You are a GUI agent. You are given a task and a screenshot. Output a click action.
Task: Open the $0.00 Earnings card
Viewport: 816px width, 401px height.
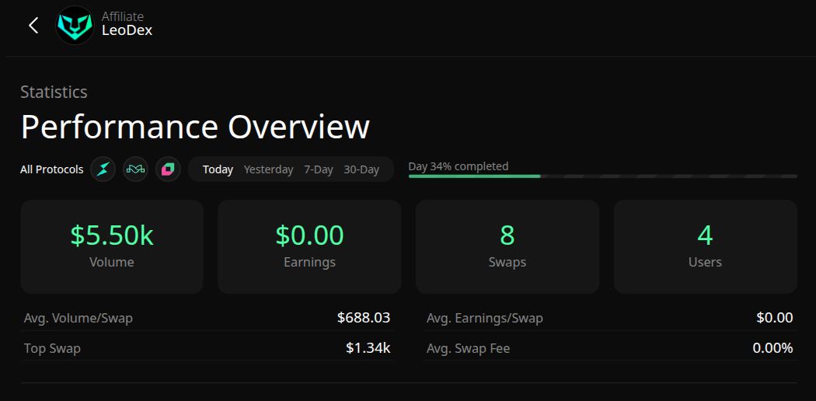coord(309,246)
